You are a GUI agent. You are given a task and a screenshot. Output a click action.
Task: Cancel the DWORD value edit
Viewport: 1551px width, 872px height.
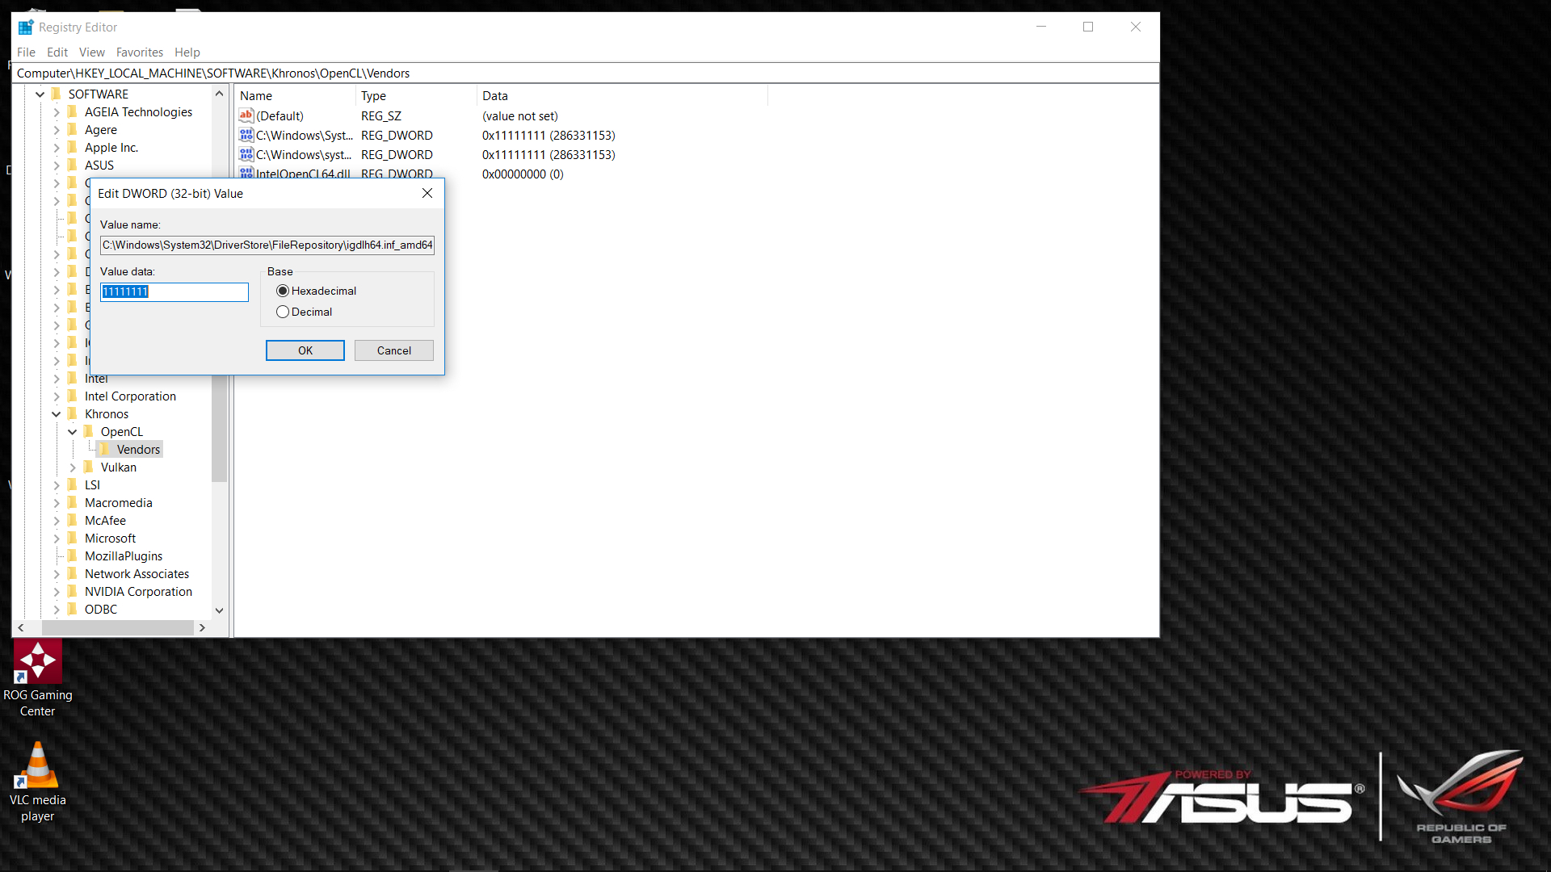click(394, 350)
